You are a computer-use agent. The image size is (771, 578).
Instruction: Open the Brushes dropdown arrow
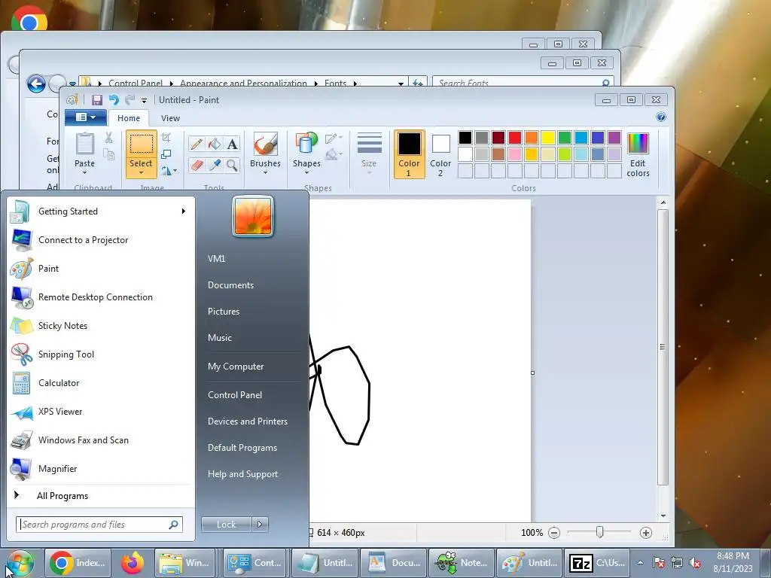click(266, 172)
